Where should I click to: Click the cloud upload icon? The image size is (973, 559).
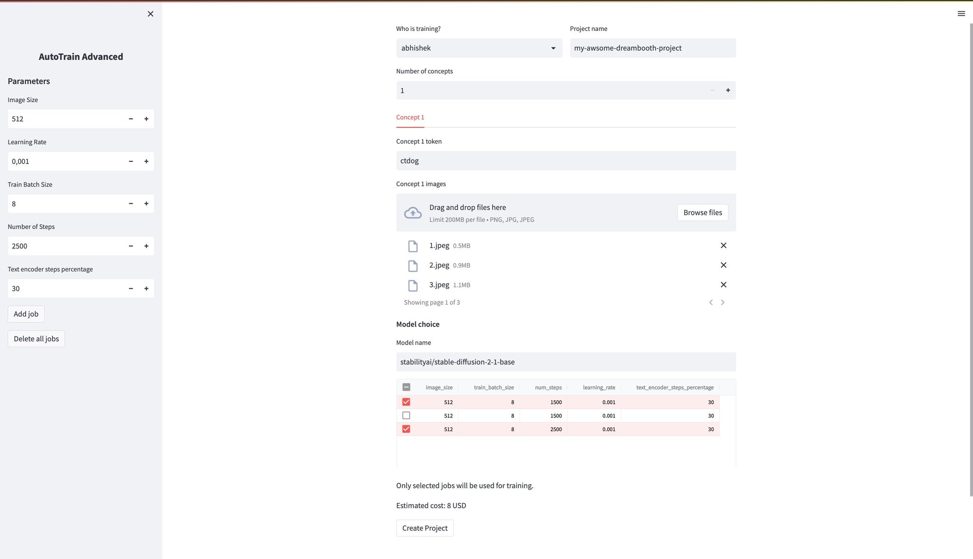click(413, 212)
